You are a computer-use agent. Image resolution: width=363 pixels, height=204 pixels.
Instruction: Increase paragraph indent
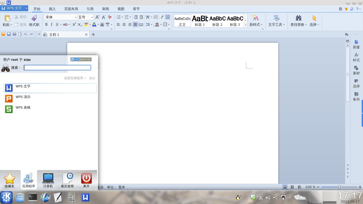[x=141, y=17]
